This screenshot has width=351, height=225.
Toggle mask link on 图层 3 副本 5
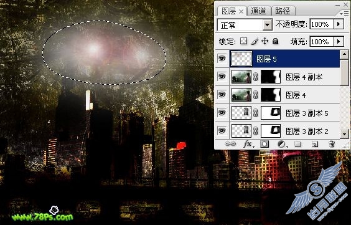point(256,113)
